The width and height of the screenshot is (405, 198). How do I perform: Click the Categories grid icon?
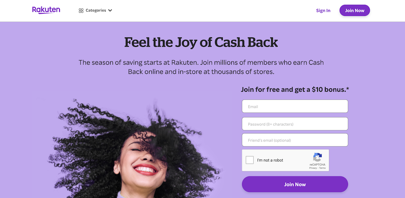[x=81, y=11]
